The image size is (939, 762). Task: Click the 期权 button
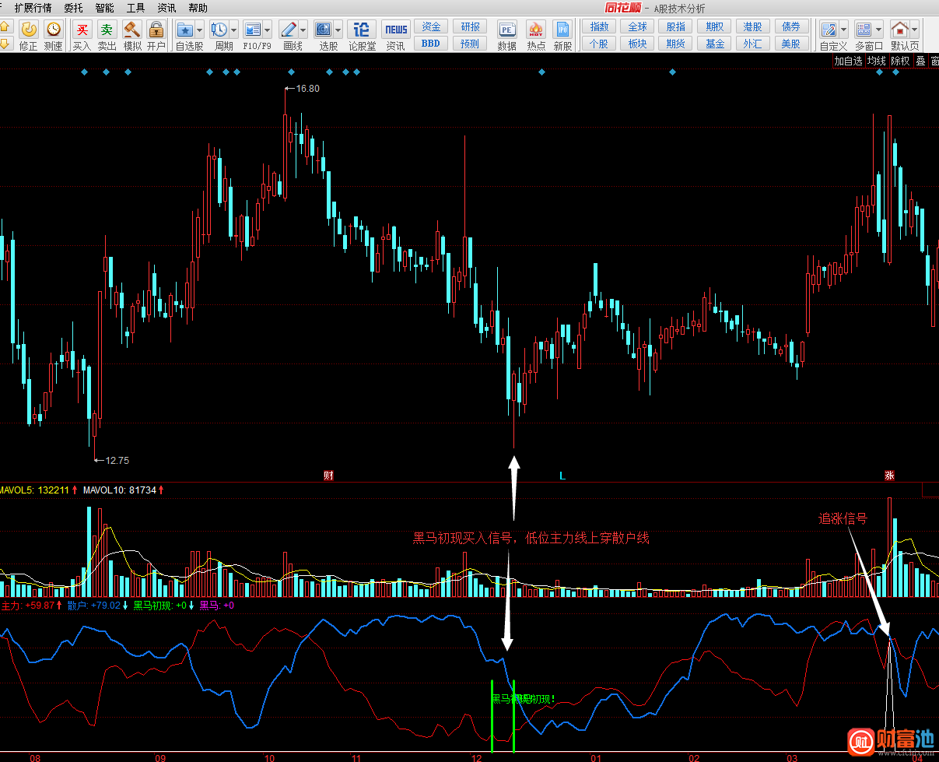[714, 26]
